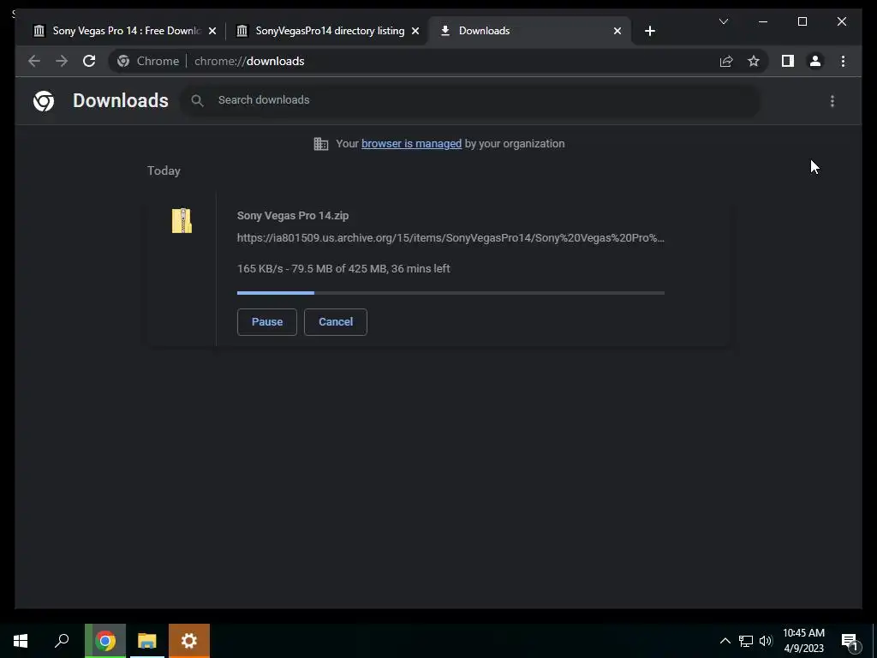Viewport: 877px width, 658px height.
Task: Open the Windows Start menu
Action: 21,641
